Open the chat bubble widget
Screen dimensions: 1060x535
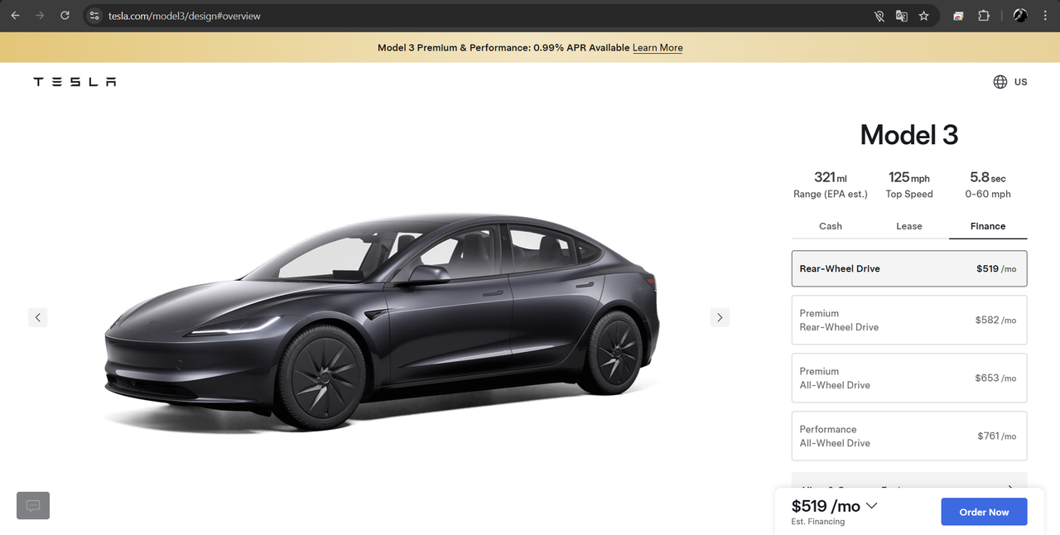pos(33,505)
